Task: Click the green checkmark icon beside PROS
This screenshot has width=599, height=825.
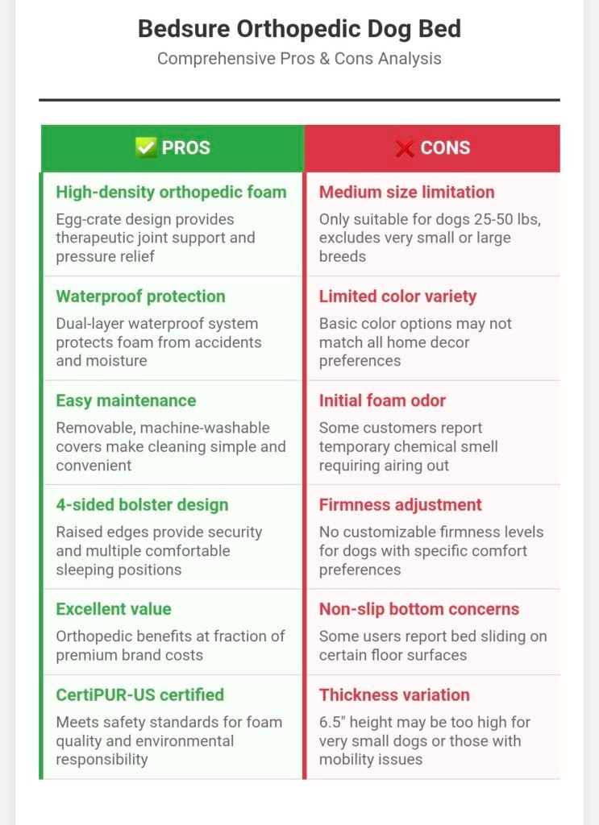Action: coord(146,147)
